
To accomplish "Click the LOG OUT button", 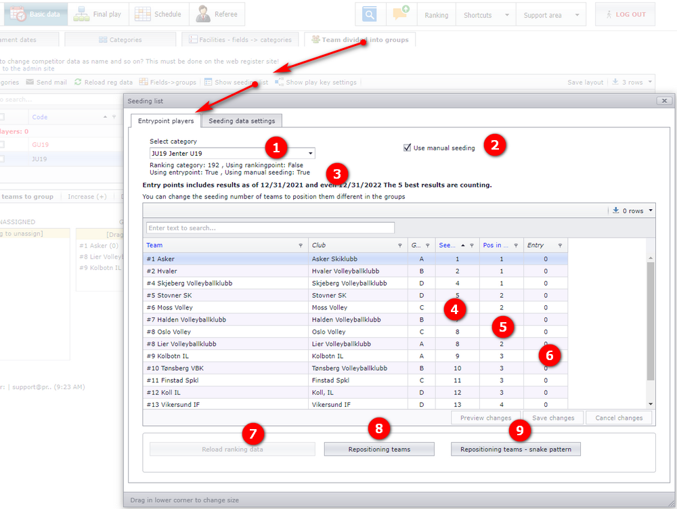I will [x=625, y=14].
